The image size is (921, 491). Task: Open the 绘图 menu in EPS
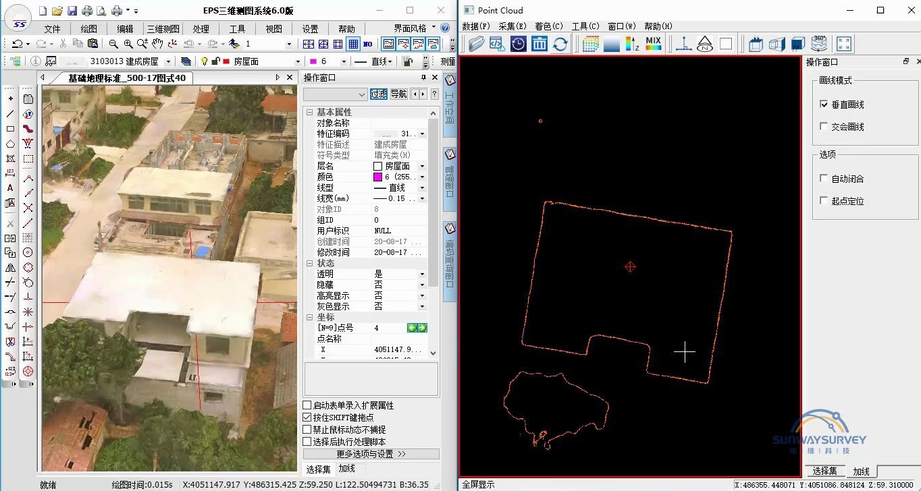click(x=89, y=29)
